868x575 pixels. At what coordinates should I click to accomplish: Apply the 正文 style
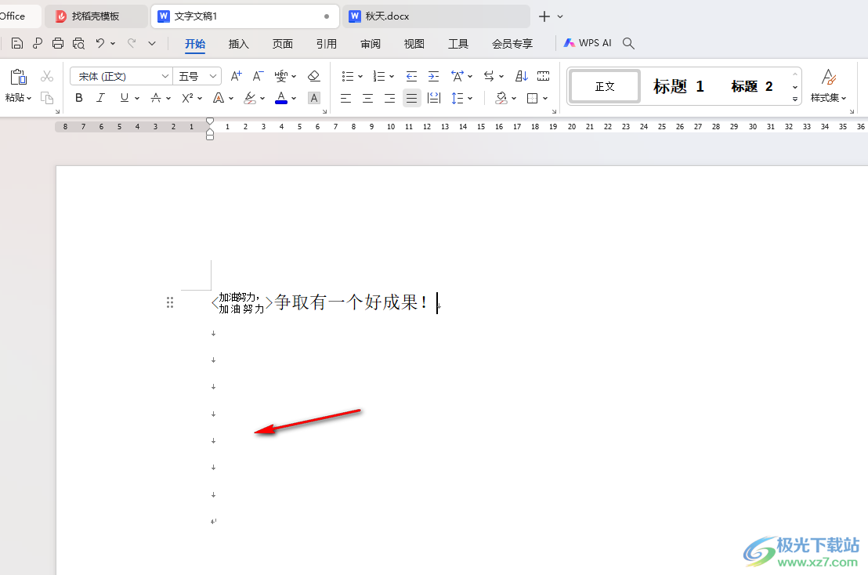coord(605,86)
